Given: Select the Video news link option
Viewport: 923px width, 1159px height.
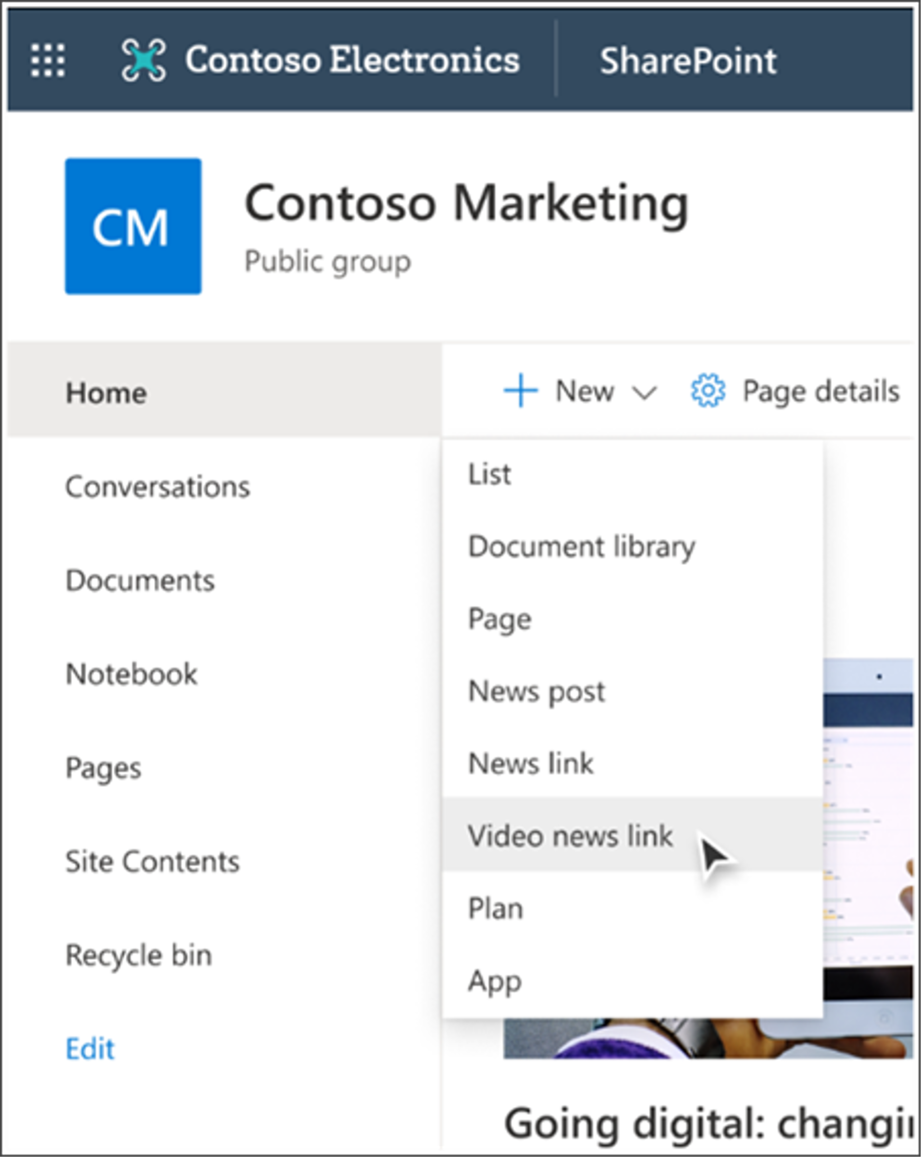Looking at the screenshot, I should click(x=570, y=836).
